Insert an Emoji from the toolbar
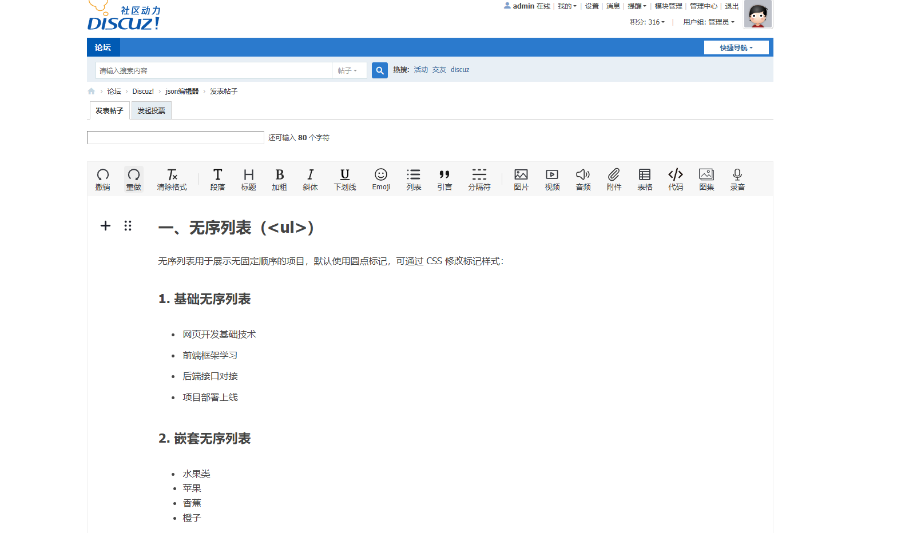Viewport: 901px width, 533px height. pos(381,179)
